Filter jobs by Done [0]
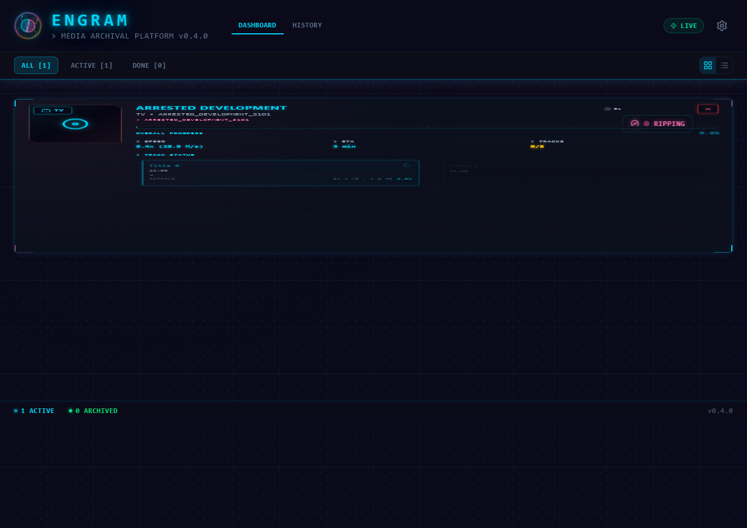747x528 pixels. pyautogui.click(x=149, y=65)
